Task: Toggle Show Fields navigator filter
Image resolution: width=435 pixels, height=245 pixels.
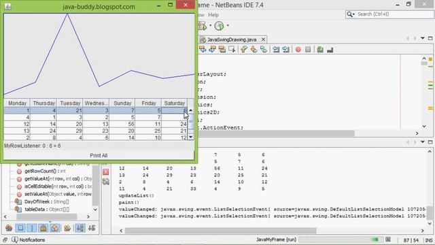Action: click(x=20, y=228)
